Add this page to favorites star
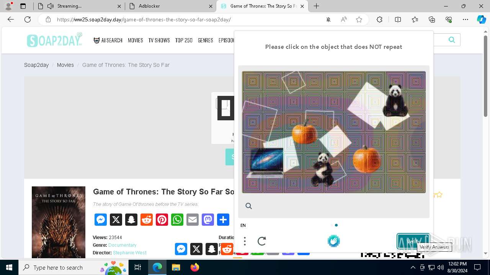The image size is (490, 275). (x=359, y=19)
